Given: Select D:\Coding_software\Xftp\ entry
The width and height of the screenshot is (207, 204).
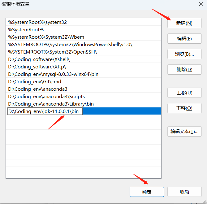Looking at the screenshot, I should [x=84, y=67].
